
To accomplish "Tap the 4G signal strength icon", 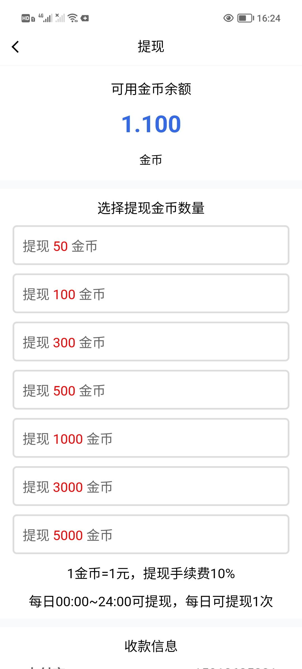I will click(45, 18).
